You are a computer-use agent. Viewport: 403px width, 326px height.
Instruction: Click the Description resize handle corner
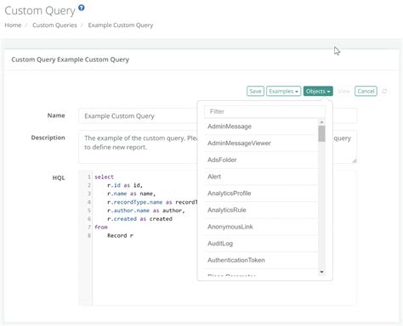click(355, 160)
